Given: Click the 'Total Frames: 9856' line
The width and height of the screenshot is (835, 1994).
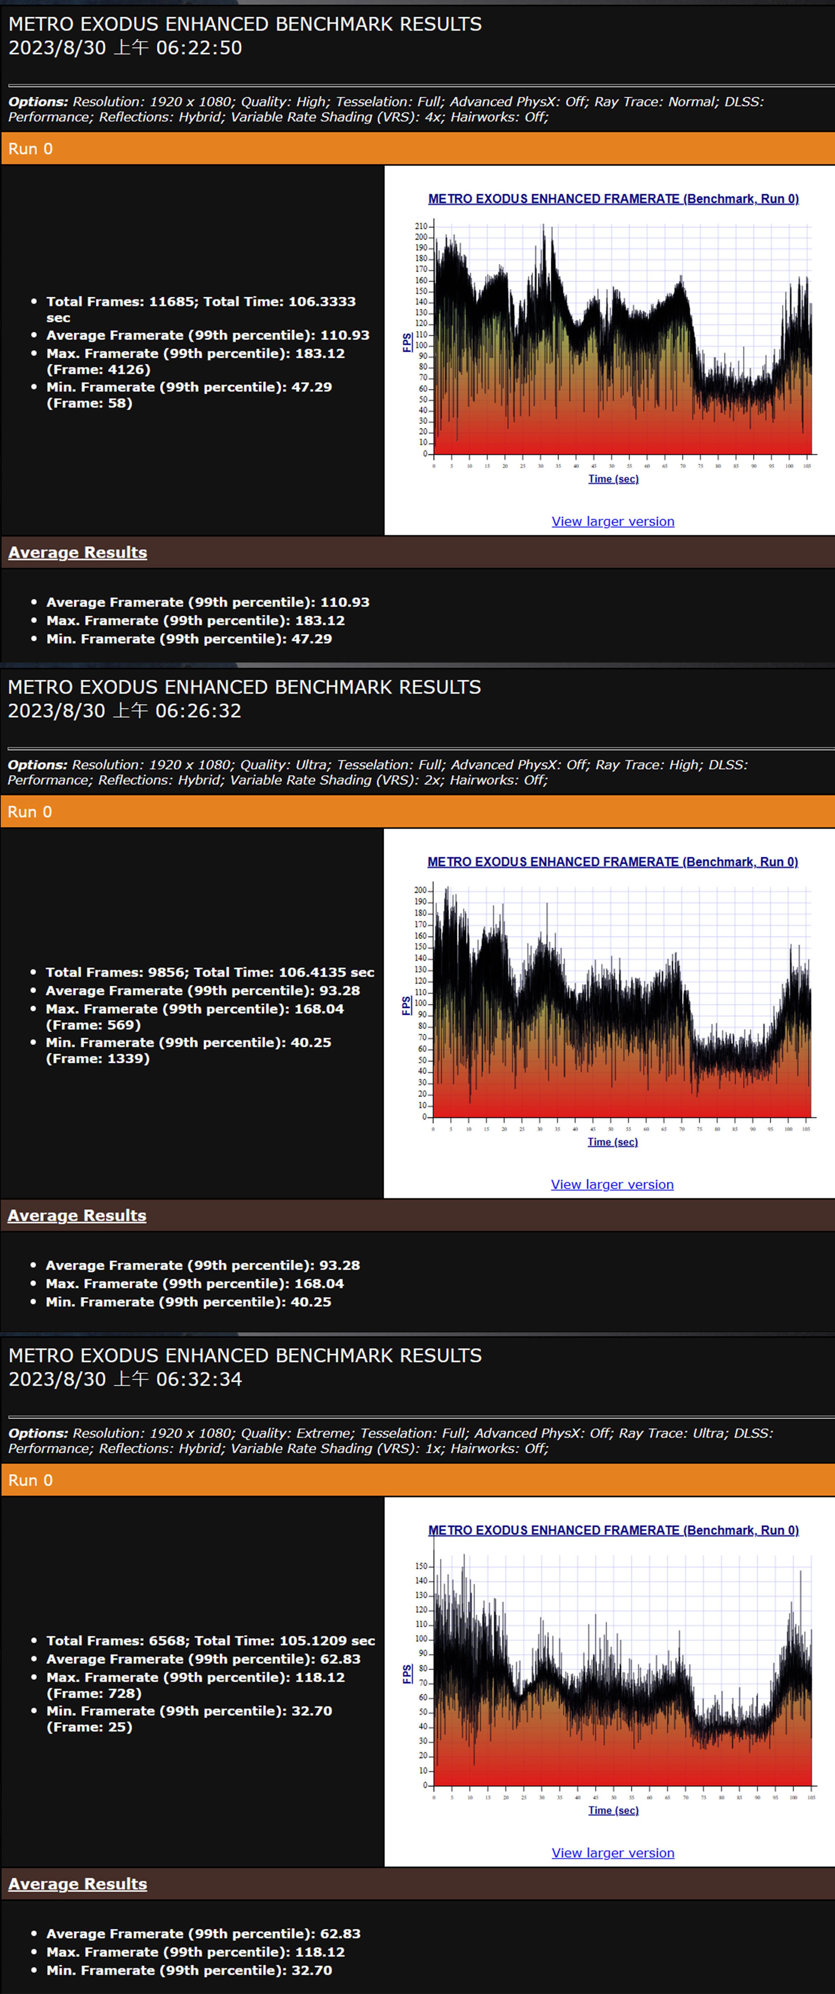Looking at the screenshot, I should pos(210,972).
